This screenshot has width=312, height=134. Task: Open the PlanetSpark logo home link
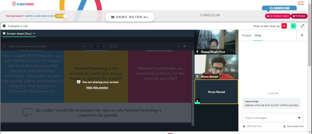click(23, 4)
